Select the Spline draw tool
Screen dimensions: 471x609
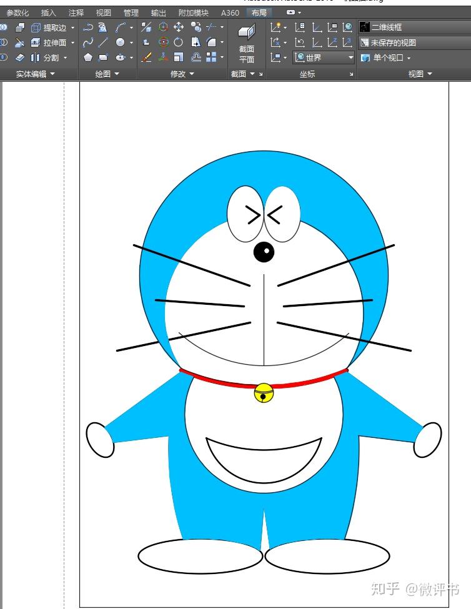click(x=87, y=42)
